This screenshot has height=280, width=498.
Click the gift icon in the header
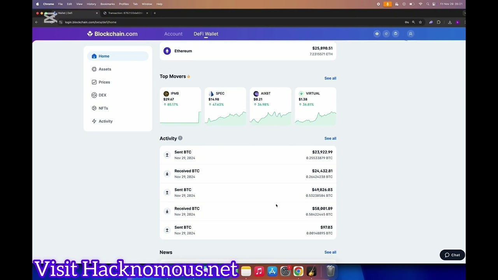tap(396, 34)
